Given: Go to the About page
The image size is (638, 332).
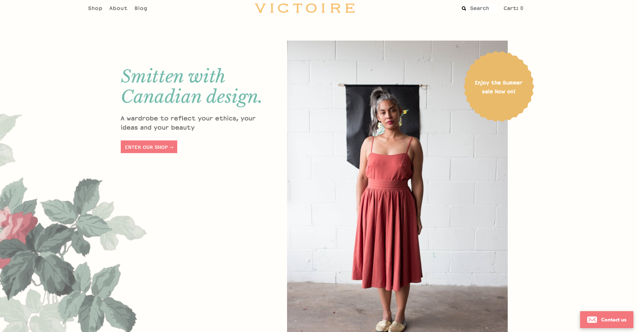Looking at the screenshot, I should [x=118, y=8].
